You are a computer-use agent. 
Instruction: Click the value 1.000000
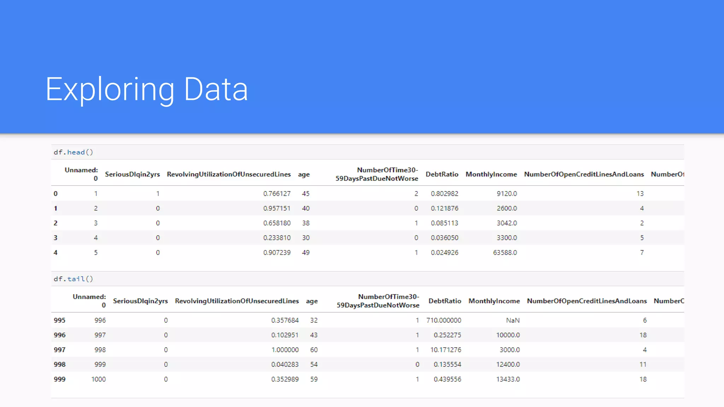285,350
